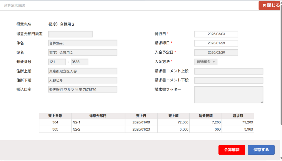Screen dimensions: 282x161
Task: Edit the 発行日 date field
Action: tap(216, 34)
